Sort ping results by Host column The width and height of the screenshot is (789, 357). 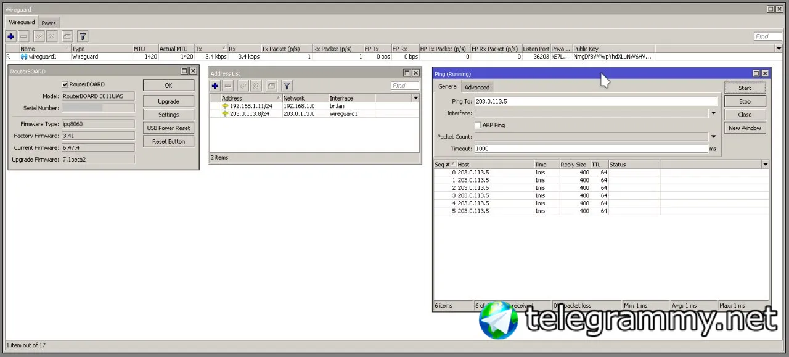[495, 165]
